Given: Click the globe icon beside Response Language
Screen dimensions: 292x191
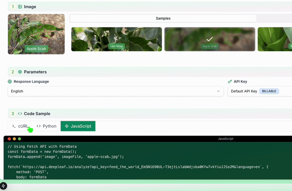Looking at the screenshot, I should pos(10,81).
